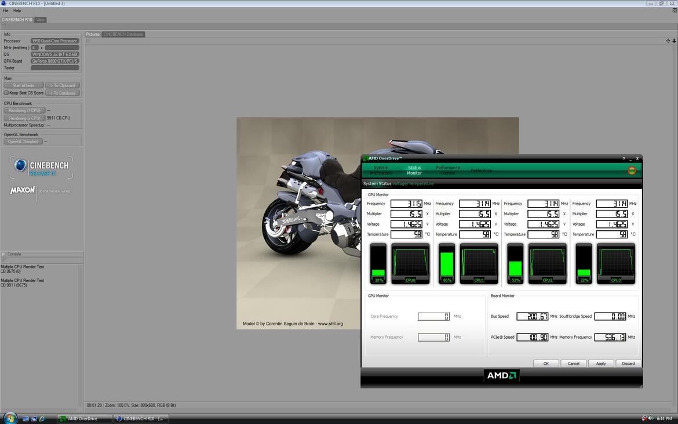This screenshot has width=678, height=424.
Task: Click the CPU3 usage history graph
Action: (616, 263)
